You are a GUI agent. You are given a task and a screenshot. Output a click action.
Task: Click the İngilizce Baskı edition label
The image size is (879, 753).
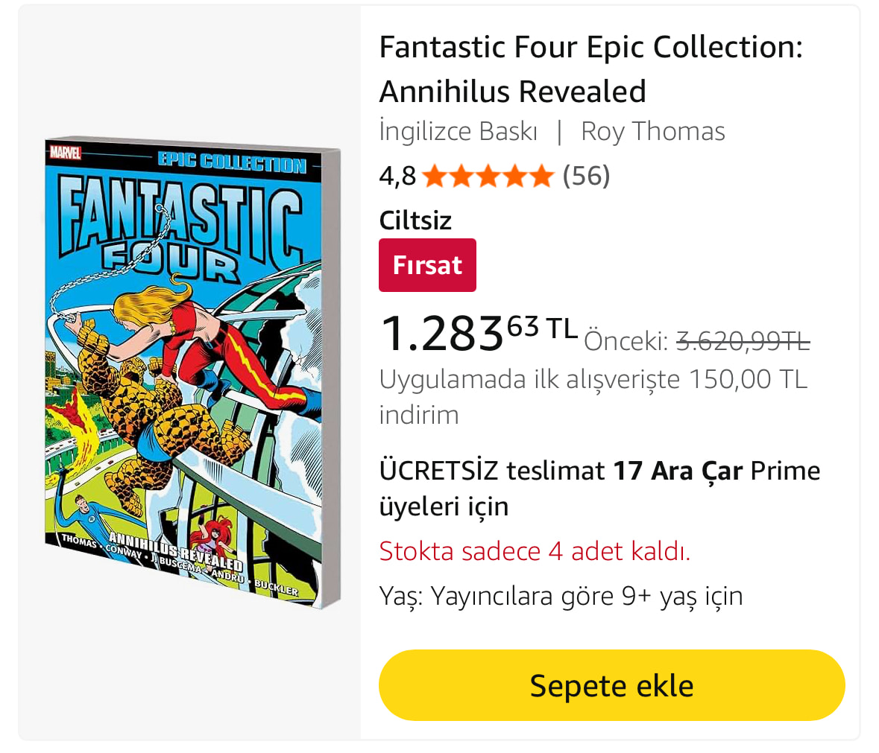point(458,132)
